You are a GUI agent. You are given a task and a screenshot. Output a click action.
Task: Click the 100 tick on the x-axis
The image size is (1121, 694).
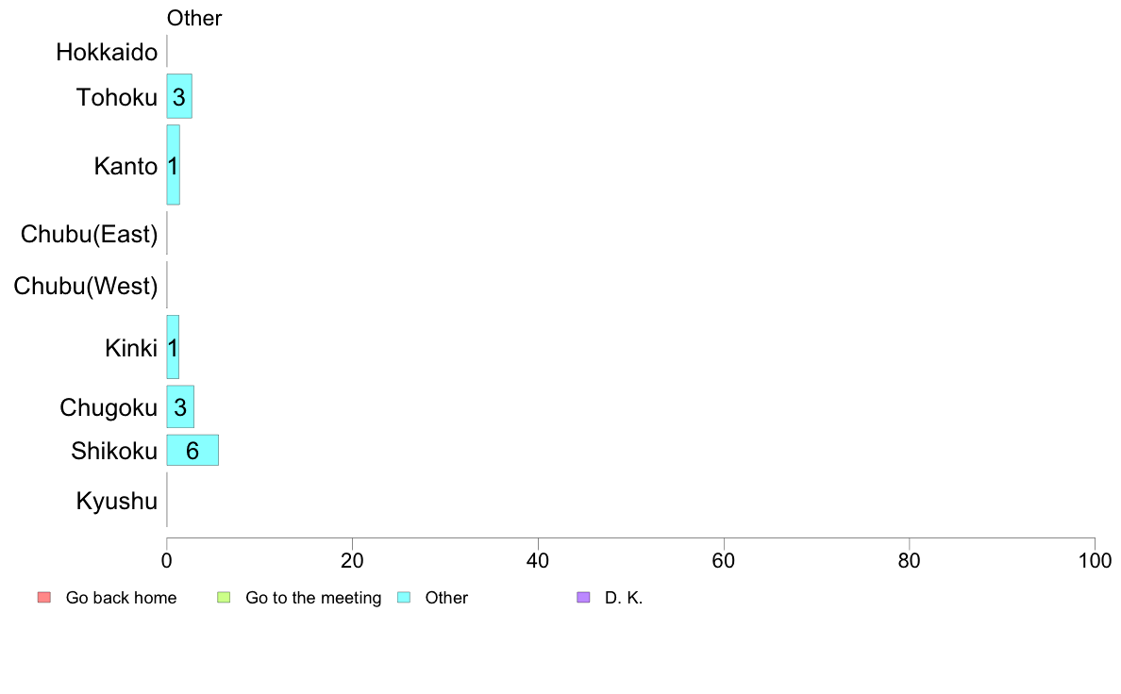click(1095, 561)
